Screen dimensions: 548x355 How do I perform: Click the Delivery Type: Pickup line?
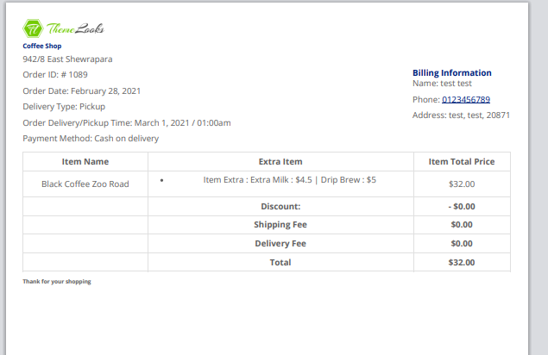pos(64,107)
